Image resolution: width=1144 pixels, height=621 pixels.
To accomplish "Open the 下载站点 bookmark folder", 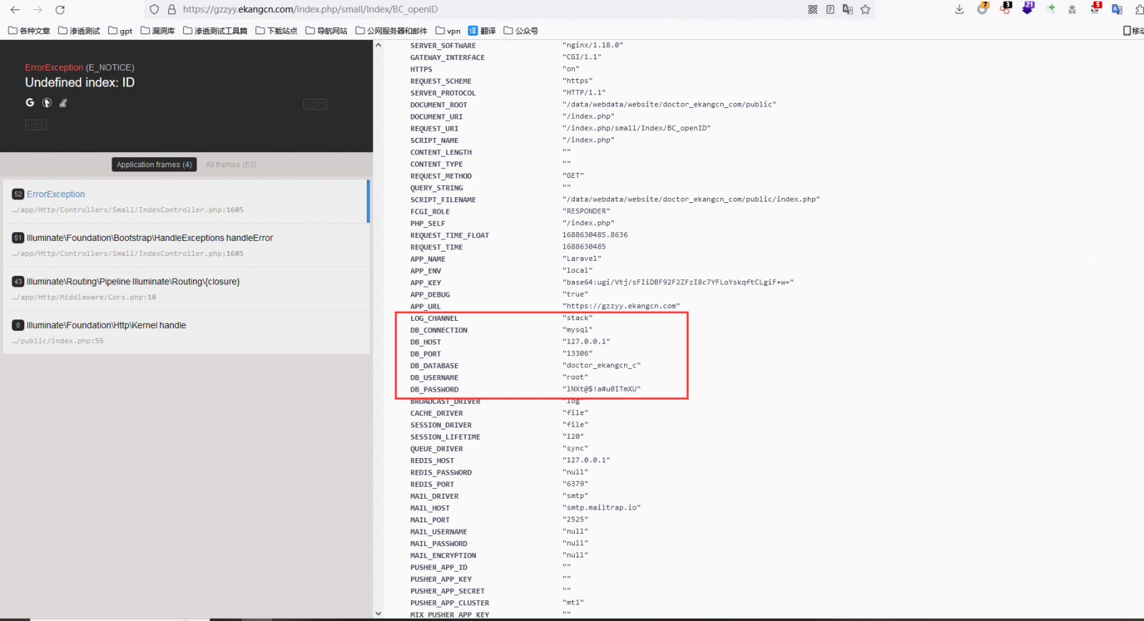I will click(277, 31).
